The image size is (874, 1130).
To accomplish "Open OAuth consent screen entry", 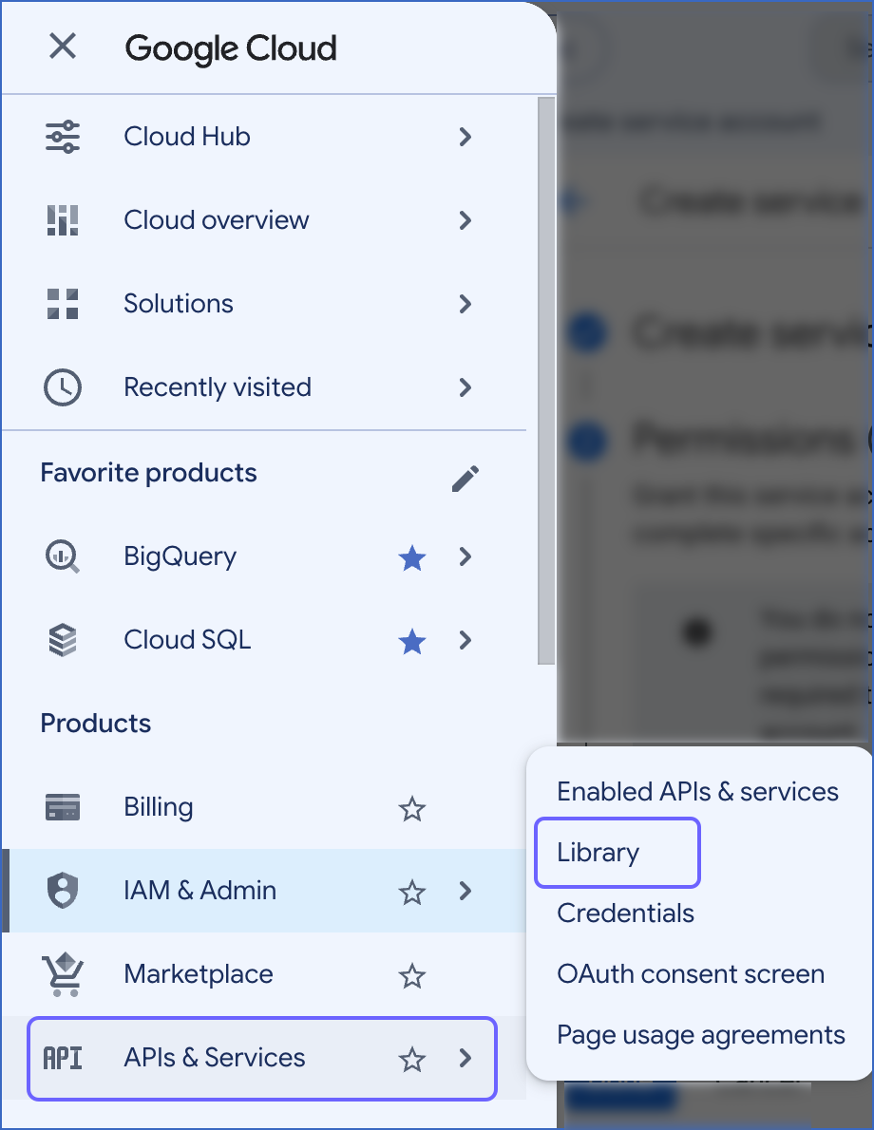I will tap(690, 973).
